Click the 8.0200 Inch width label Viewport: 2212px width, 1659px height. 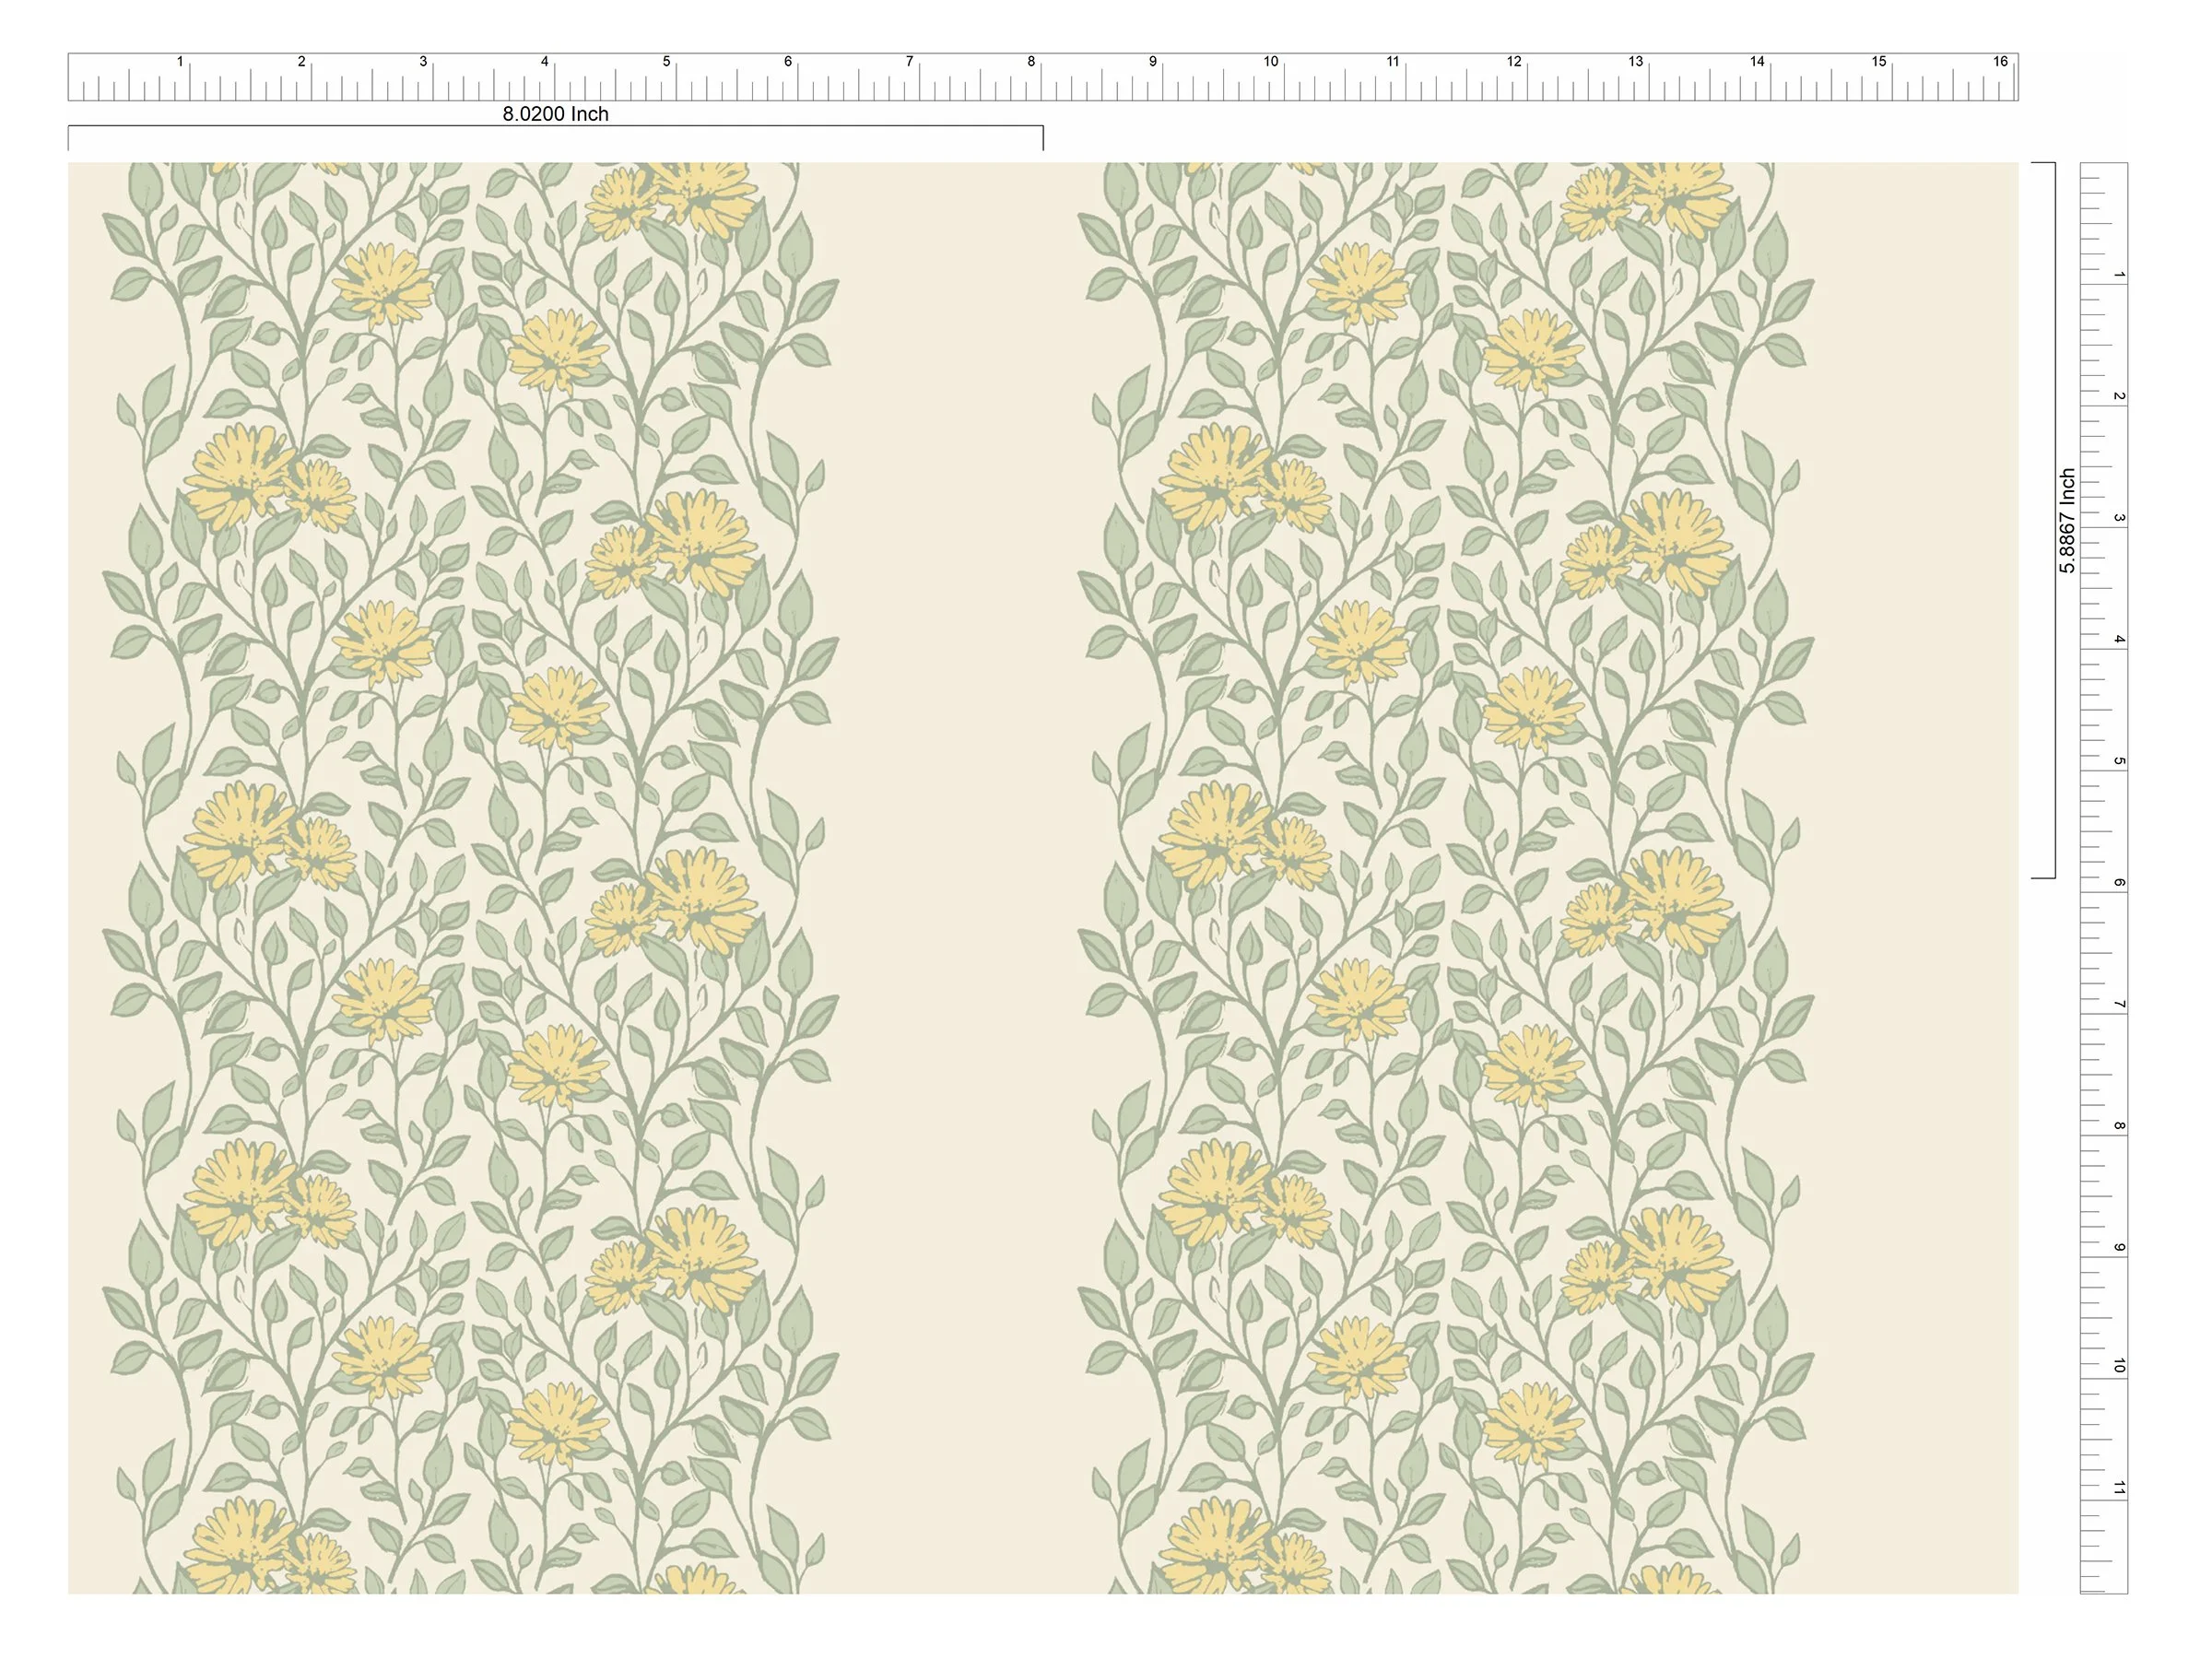click(x=555, y=114)
